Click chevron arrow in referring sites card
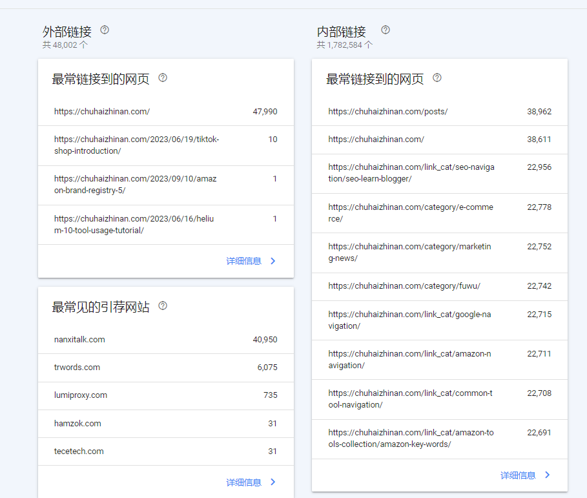 pyautogui.click(x=273, y=482)
